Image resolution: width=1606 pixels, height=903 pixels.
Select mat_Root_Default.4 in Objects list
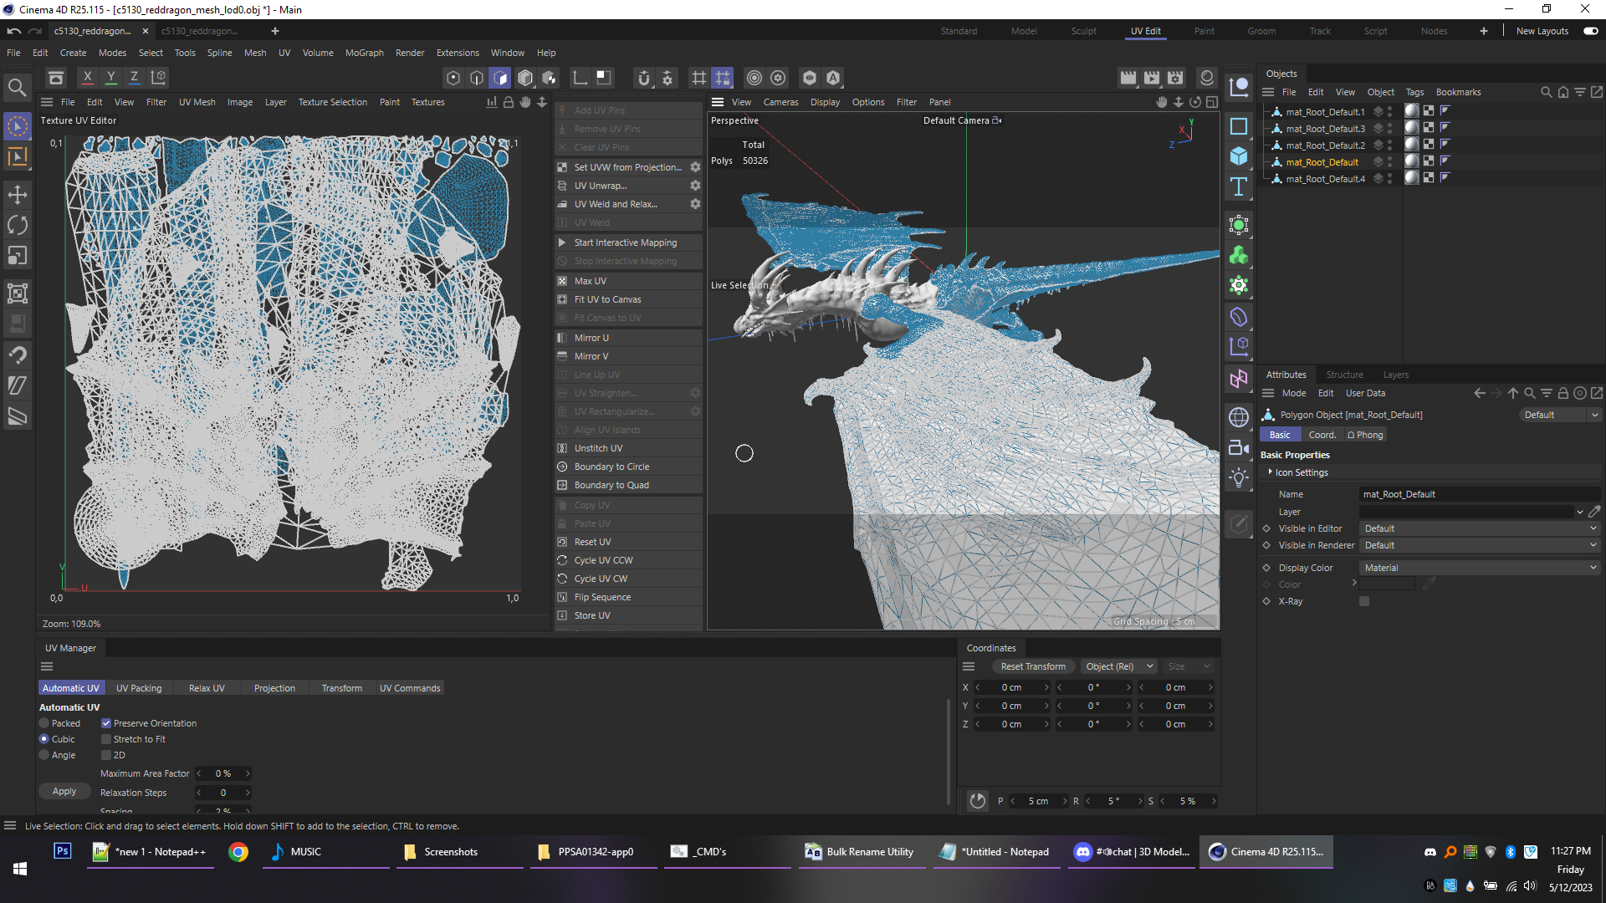point(1325,179)
